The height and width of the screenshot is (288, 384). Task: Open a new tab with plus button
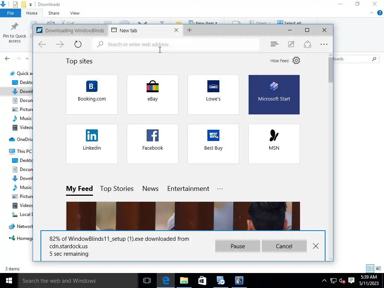pos(189,30)
